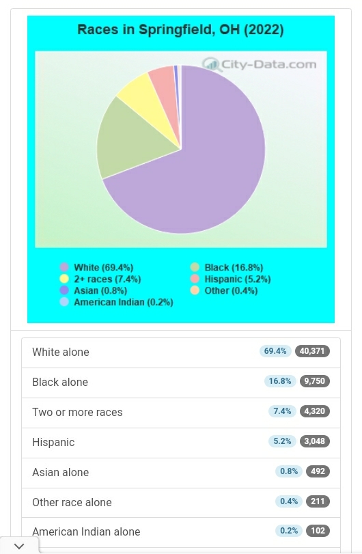Expand the chevron tab at the bottom left

(x=19, y=546)
